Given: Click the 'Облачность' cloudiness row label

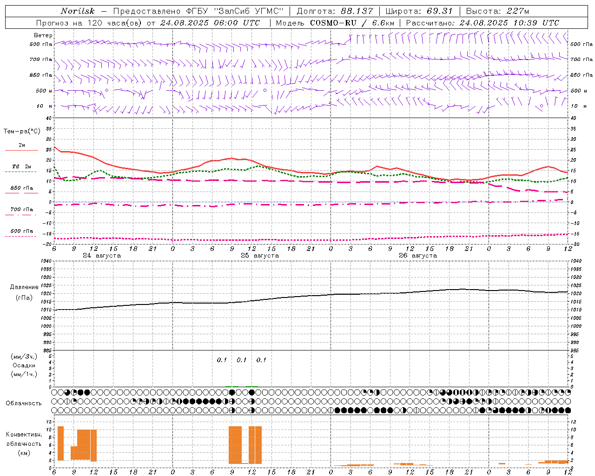Looking at the screenshot, I should [x=24, y=403].
